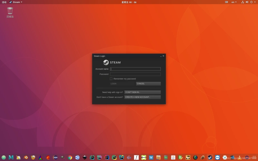258x161 pixels.
Task: Open the italic f font dock icon
Action: (136, 157)
